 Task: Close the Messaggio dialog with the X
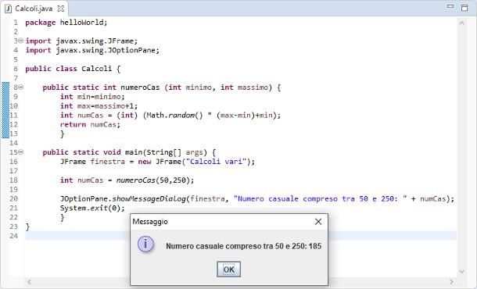pos(318,222)
